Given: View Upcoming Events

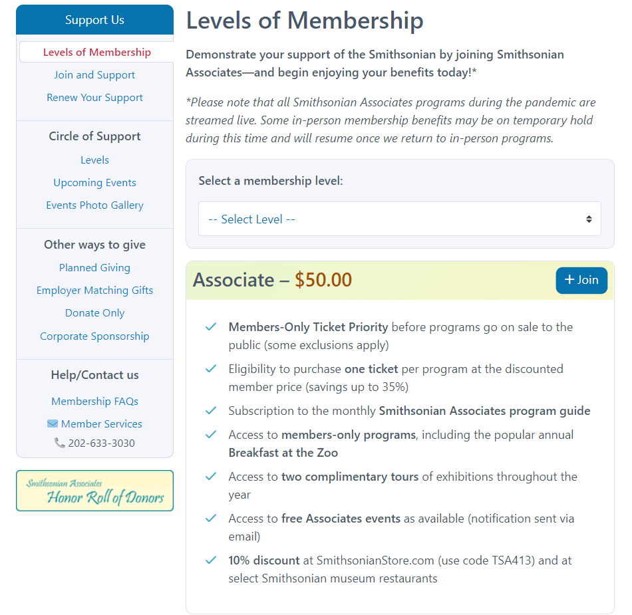Looking at the screenshot, I should click(x=94, y=183).
